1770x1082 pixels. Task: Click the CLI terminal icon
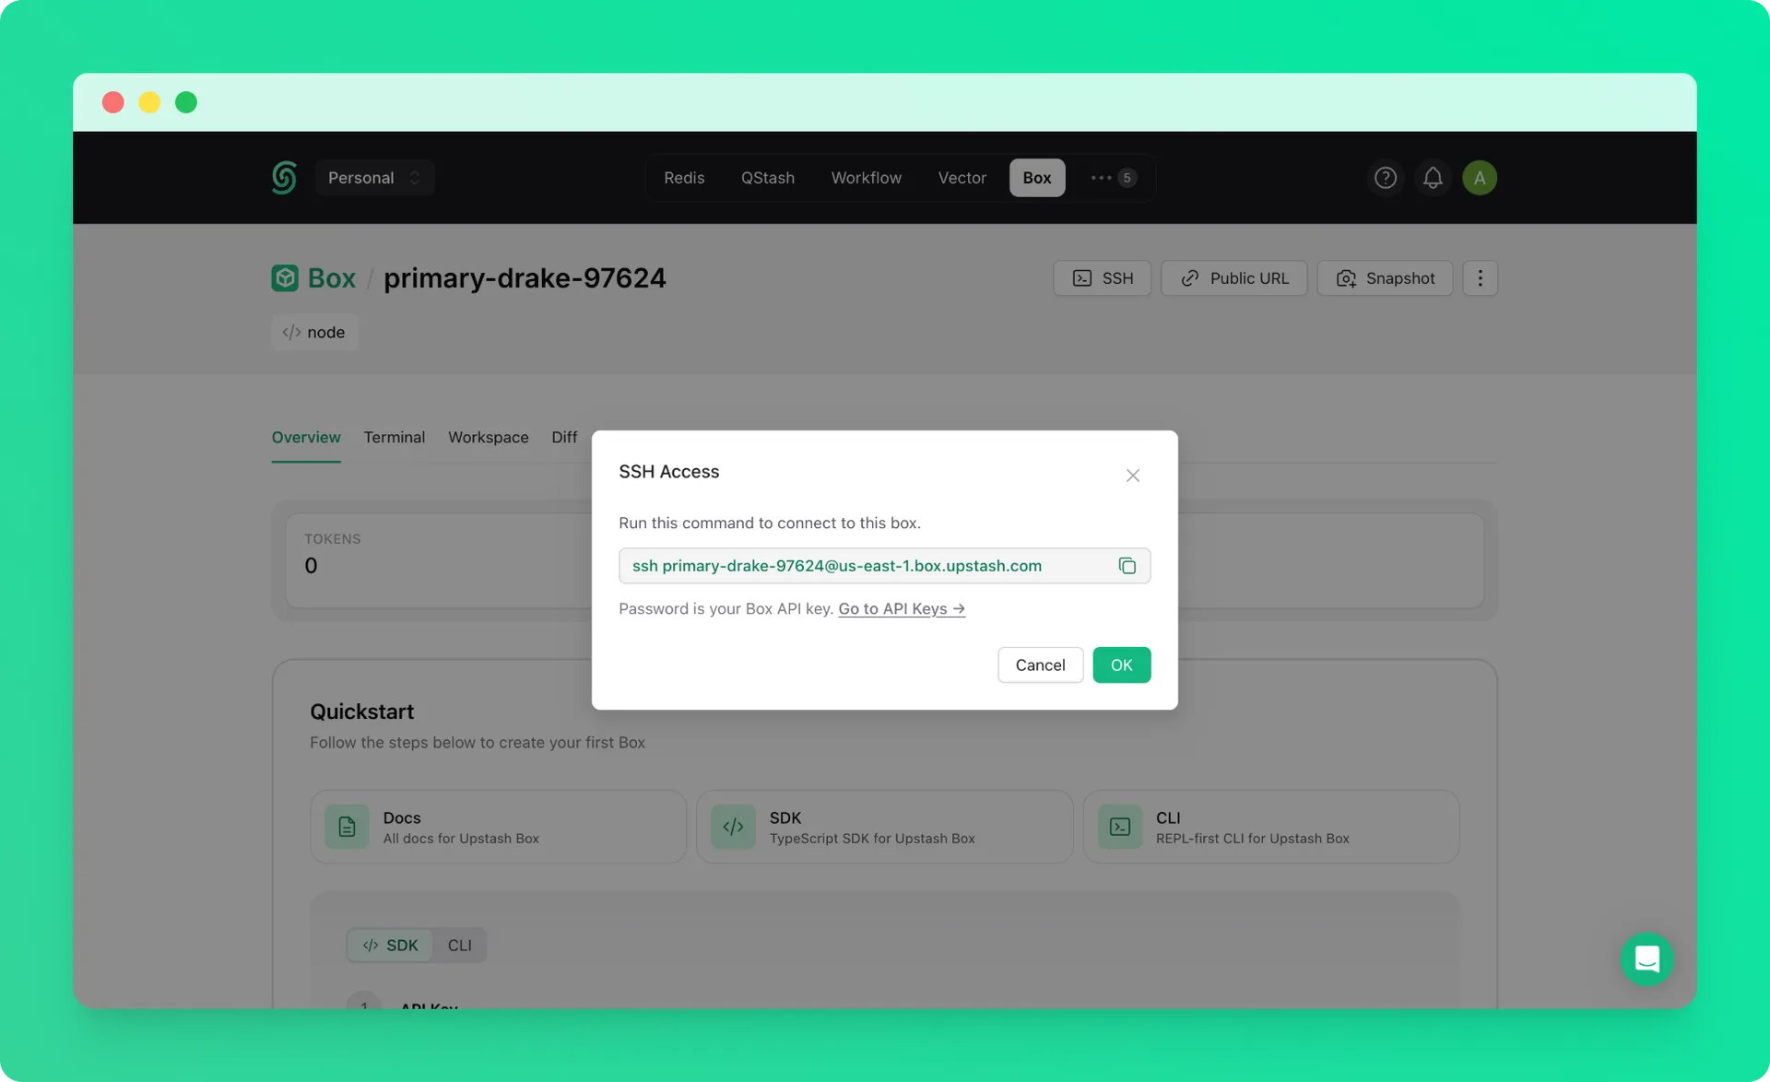click(x=1119, y=827)
